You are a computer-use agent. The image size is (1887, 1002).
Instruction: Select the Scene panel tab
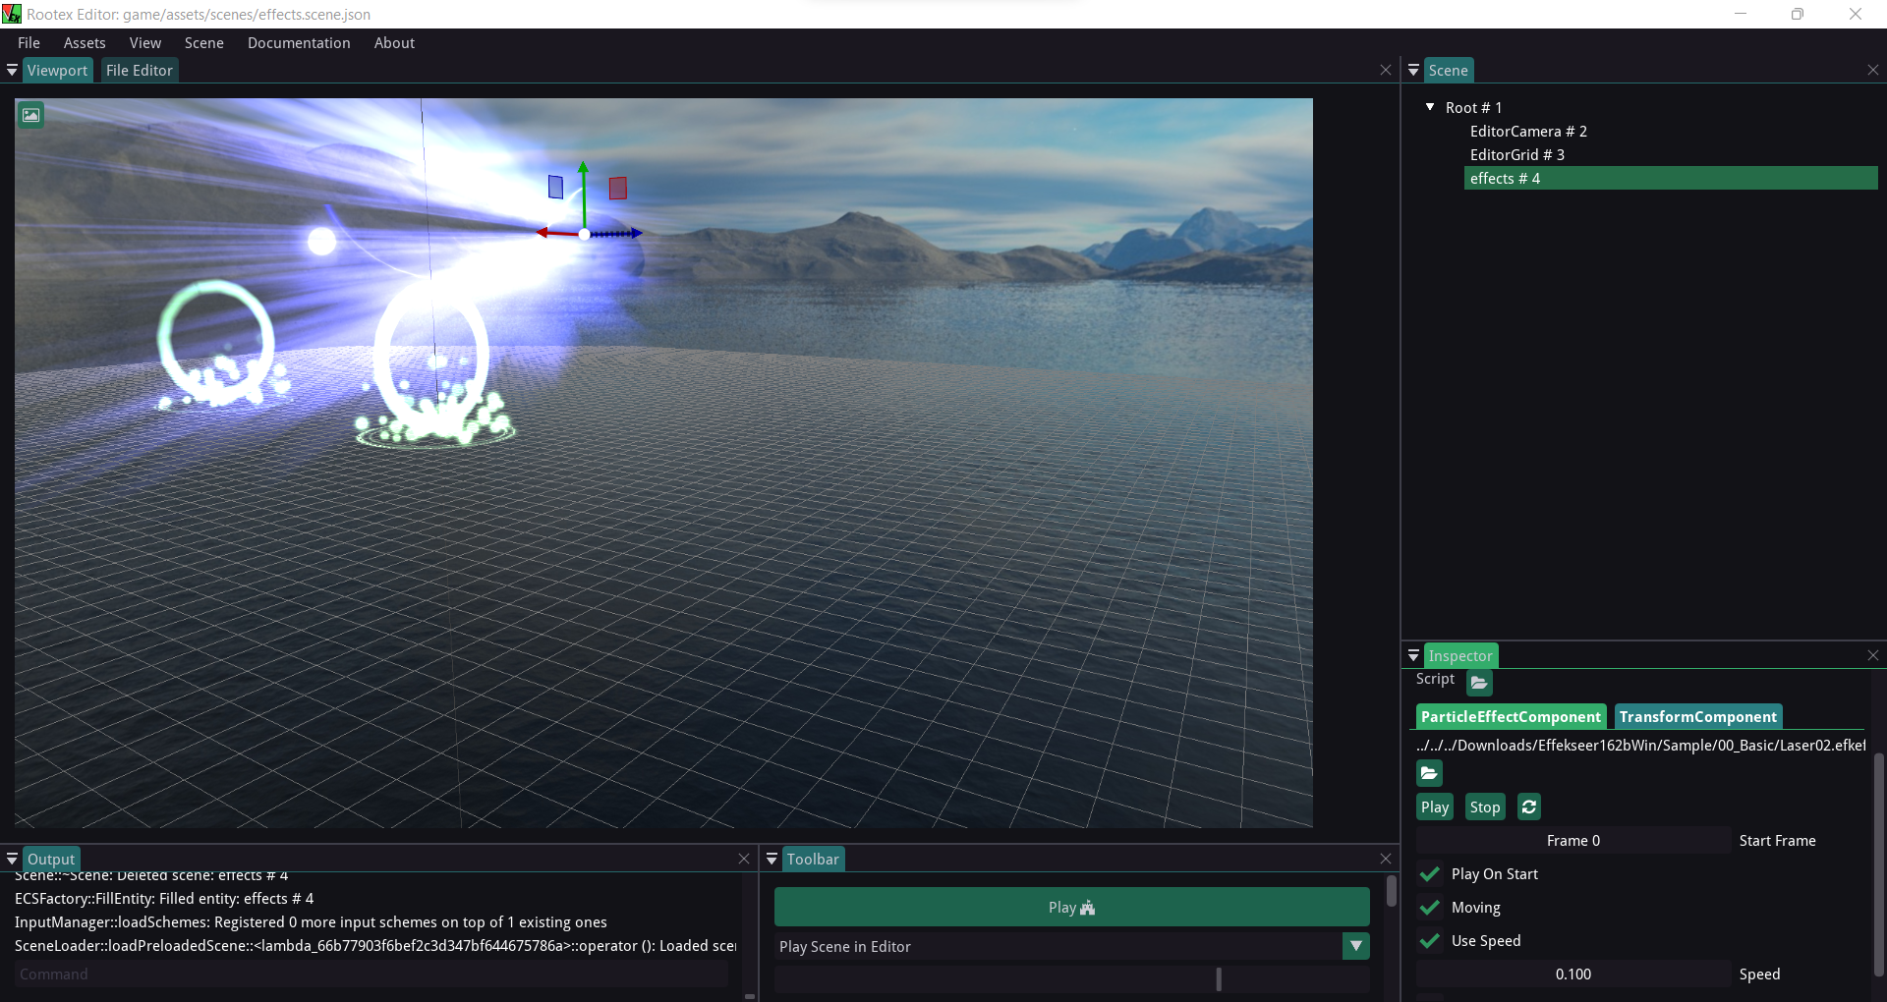coord(1448,70)
